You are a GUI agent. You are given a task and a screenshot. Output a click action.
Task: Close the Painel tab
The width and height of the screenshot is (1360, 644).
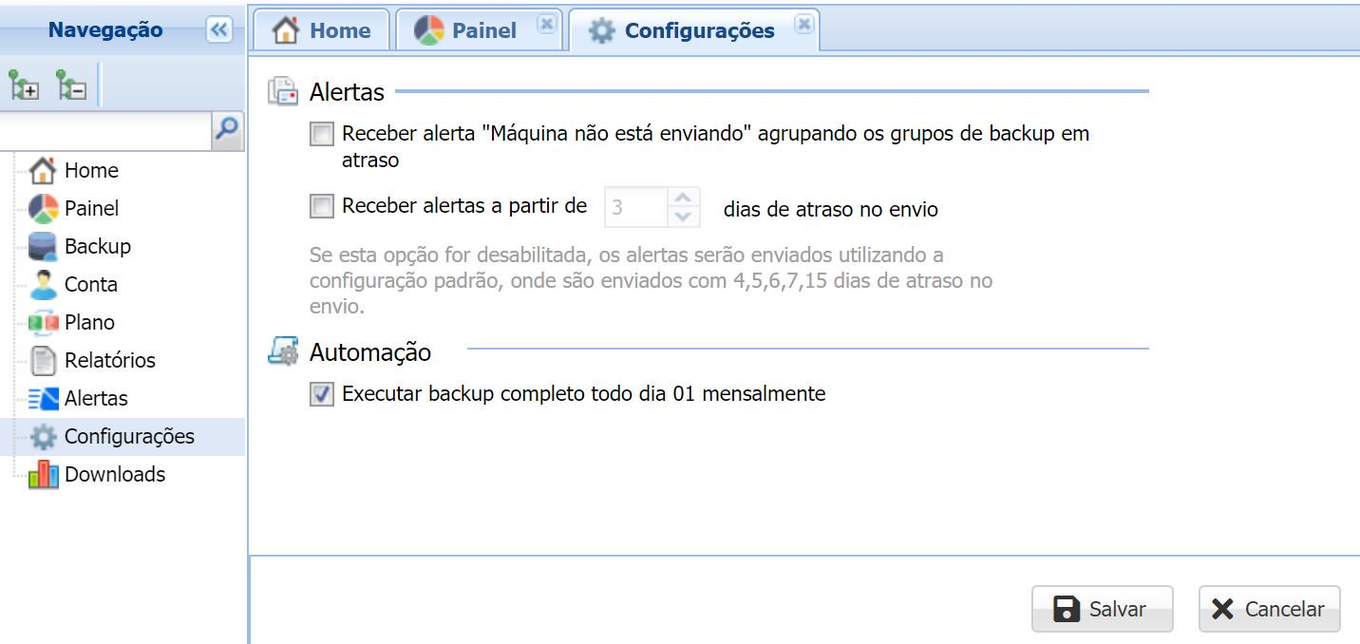(x=546, y=24)
